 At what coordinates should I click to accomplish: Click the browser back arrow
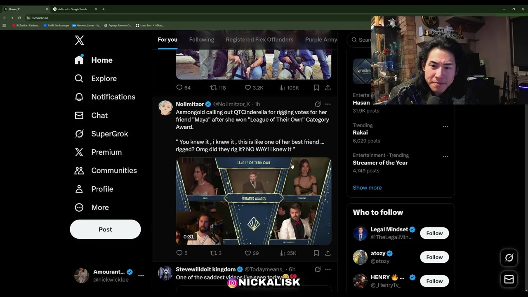(5, 18)
